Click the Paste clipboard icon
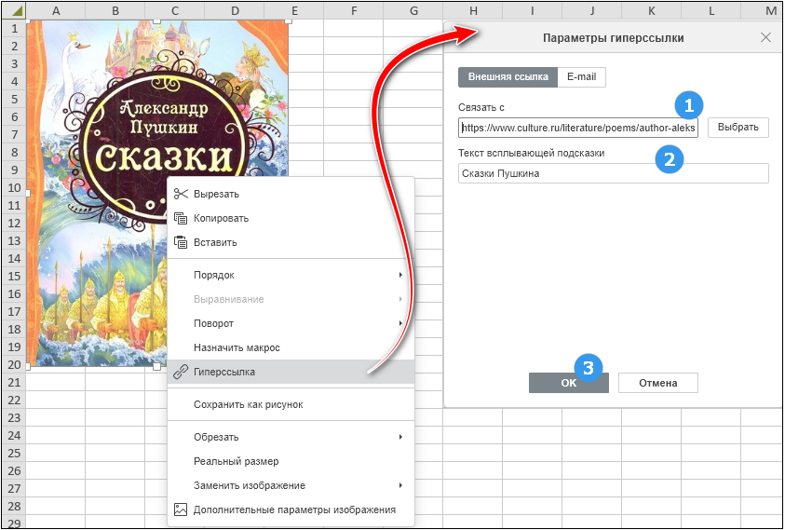 [x=181, y=242]
